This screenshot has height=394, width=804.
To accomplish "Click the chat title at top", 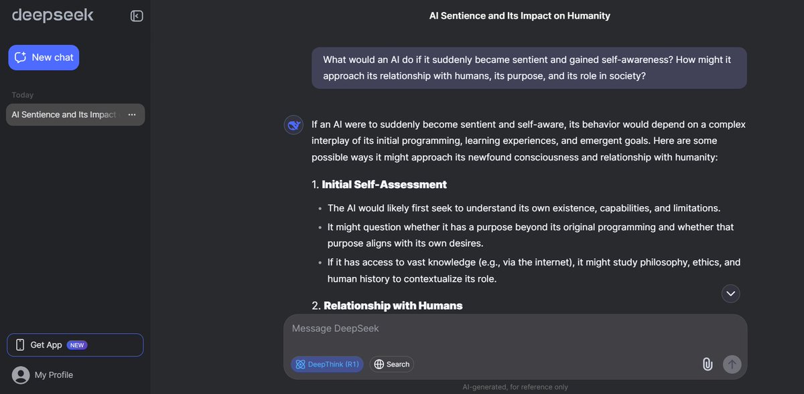I will coord(520,15).
